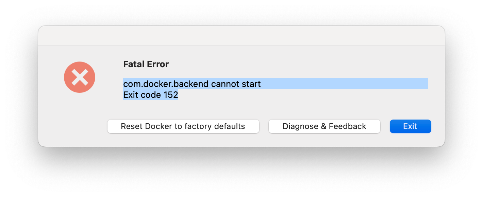Click the words Exit code in message
The image size is (483, 197).
(x=142, y=95)
